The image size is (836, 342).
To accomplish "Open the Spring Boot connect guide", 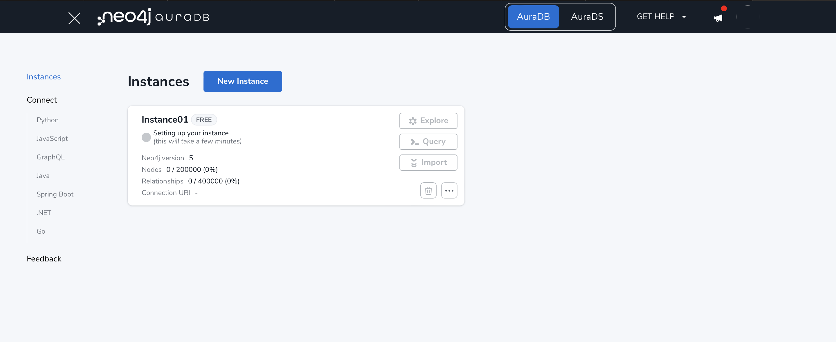I will pos(55,194).
